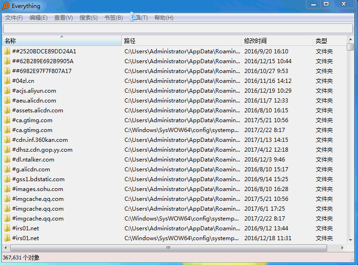Sort by the 名称 column header

point(62,41)
